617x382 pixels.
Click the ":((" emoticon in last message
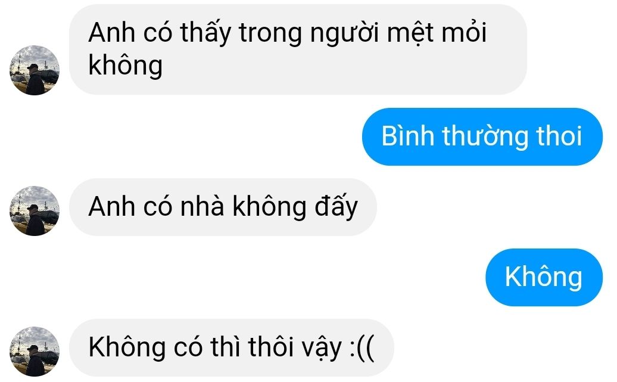362,348
